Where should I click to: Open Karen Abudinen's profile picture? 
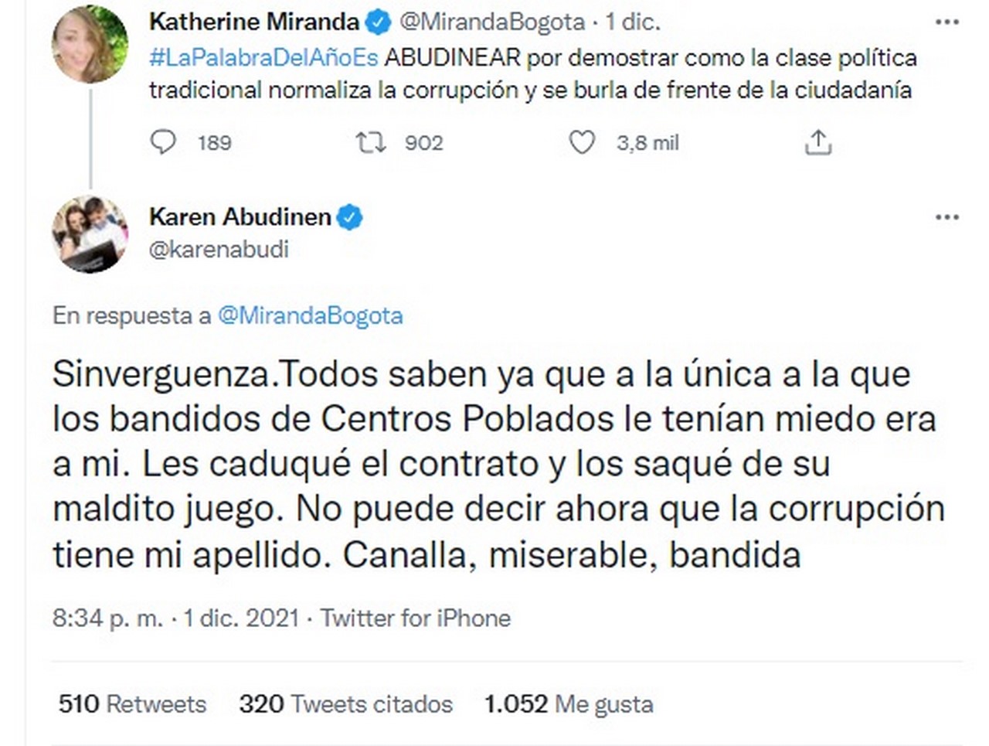(90, 233)
